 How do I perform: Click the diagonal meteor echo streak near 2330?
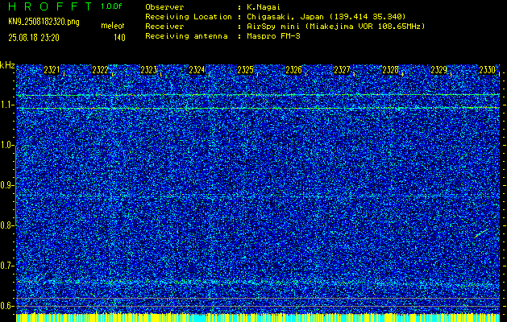[x=481, y=233]
